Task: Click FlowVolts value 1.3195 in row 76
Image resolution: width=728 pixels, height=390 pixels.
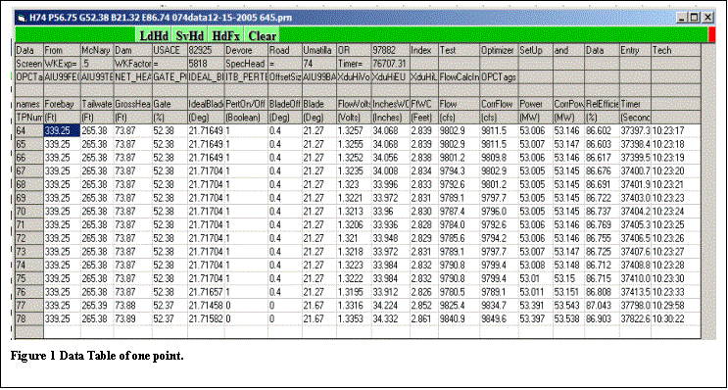Action: [x=354, y=291]
